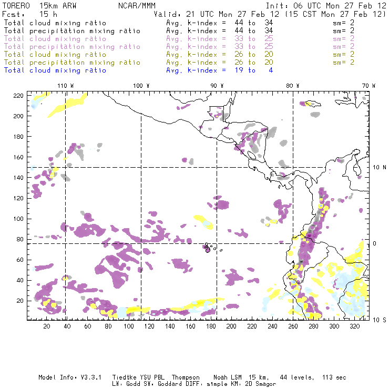The height and width of the screenshot is (389, 389).
Task: Select the 90 W longitude label
Action: (x=217, y=85)
